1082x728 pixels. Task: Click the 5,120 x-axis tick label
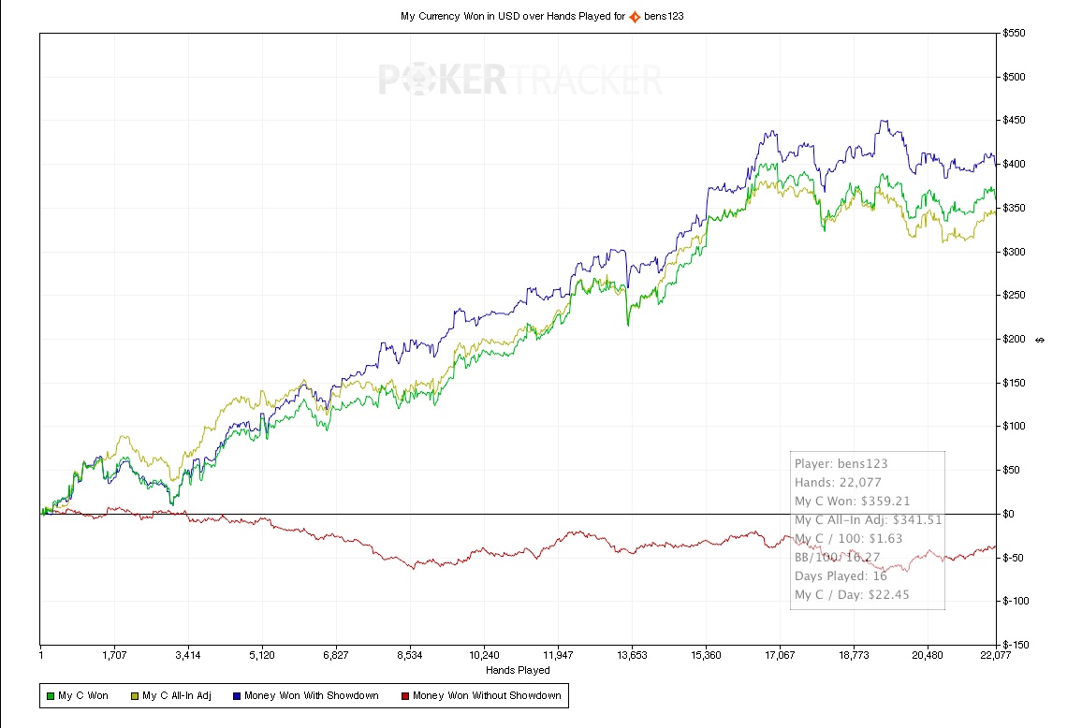261,655
